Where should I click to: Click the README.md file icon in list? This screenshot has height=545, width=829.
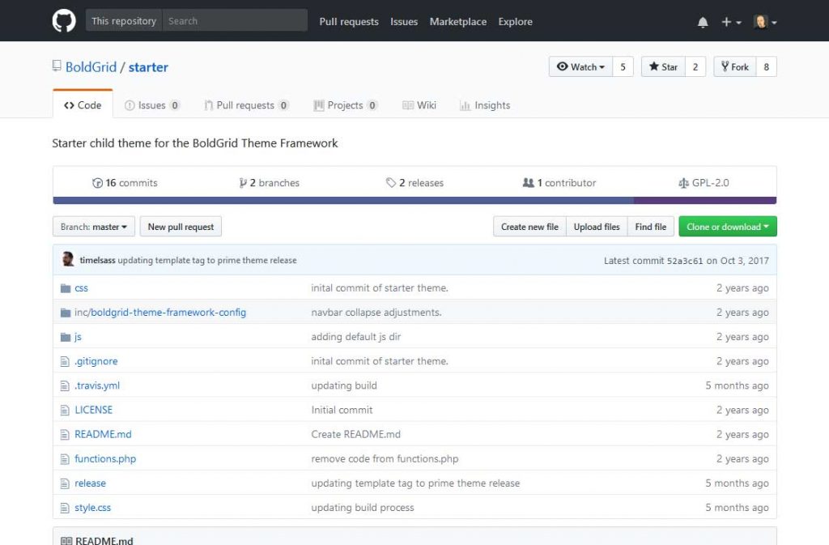[x=65, y=435]
